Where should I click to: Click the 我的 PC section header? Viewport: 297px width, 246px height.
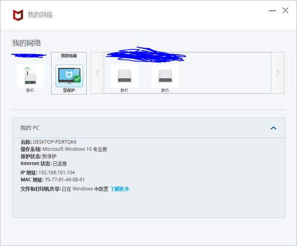(149, 128)
